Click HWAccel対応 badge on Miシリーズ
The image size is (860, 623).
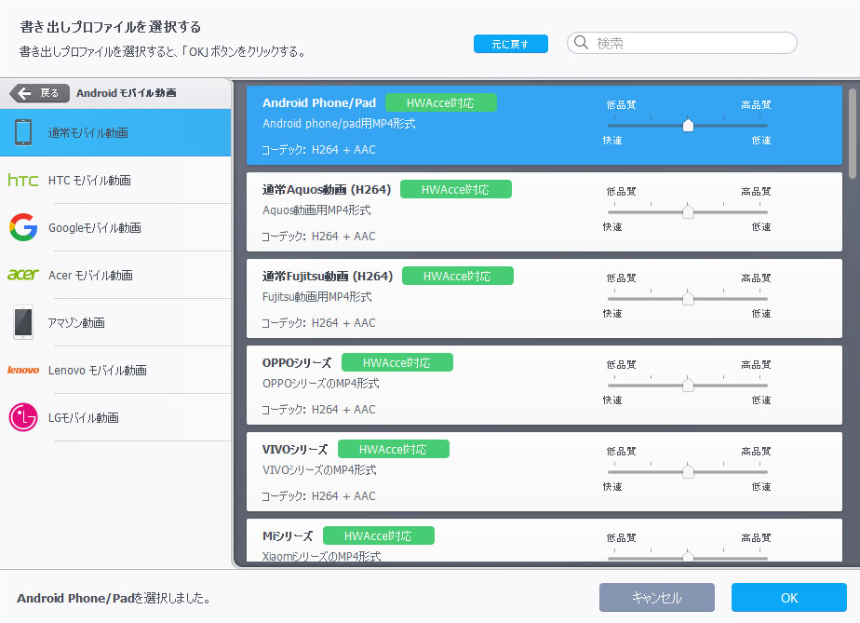(x=379, y=536)
